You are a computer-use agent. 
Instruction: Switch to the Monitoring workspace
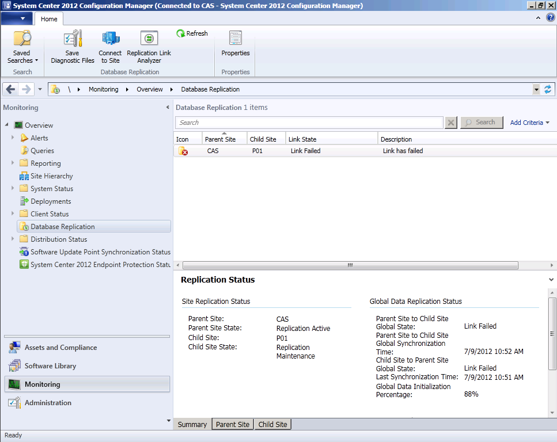[87, 384]
